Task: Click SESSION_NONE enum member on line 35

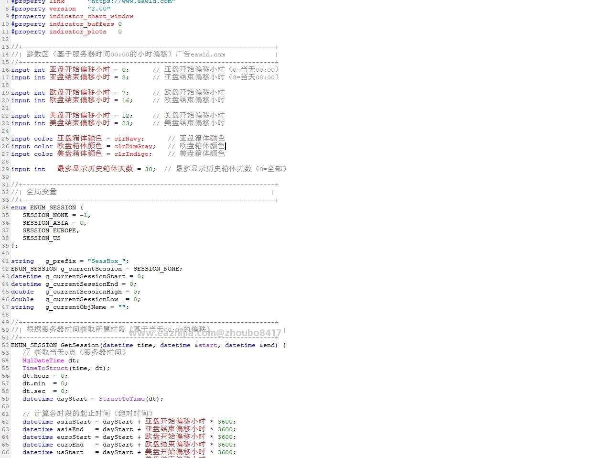Action: tap(45, 215)
